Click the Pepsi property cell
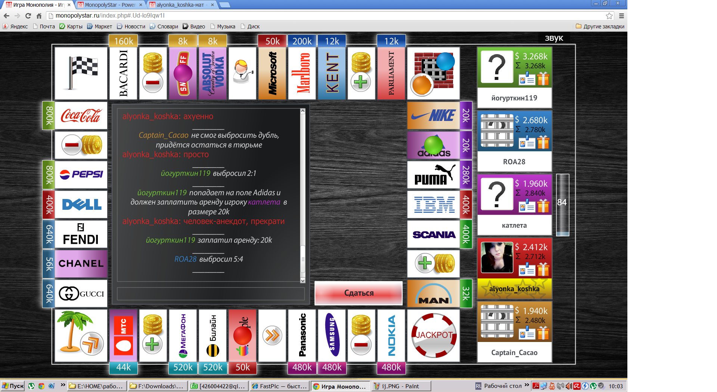The height and width of the screenshot is (392, 717). click(x=81, y=175)
